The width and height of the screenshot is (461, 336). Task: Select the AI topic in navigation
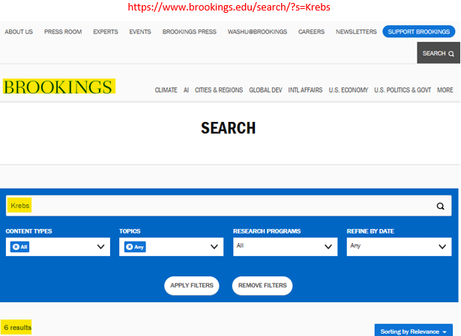pos(186,90)
